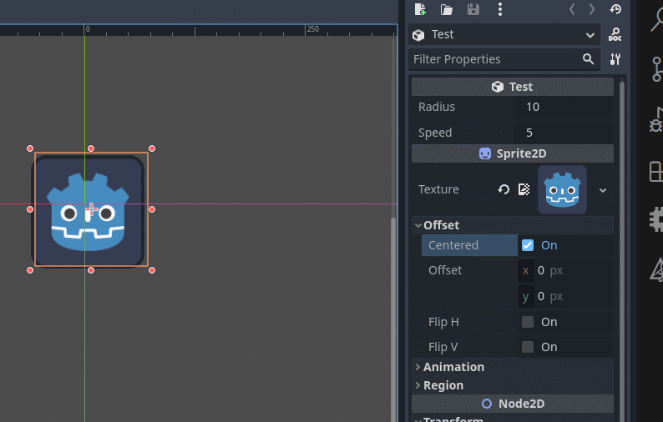
Task: Select the Texture property label
Action: (x=438, y=189)
